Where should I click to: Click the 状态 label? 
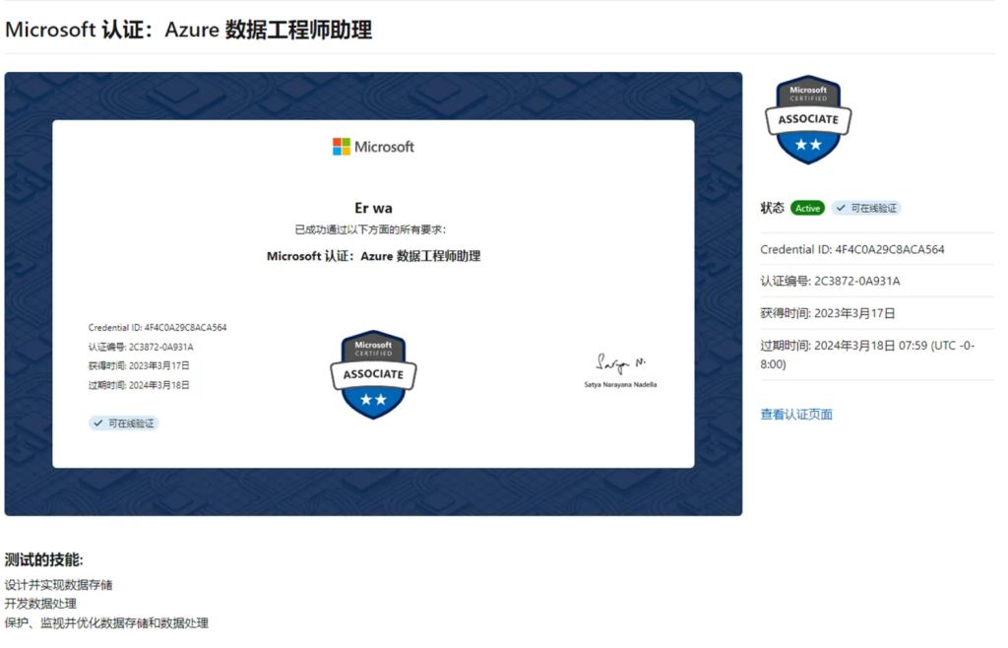tap(772, 208)
